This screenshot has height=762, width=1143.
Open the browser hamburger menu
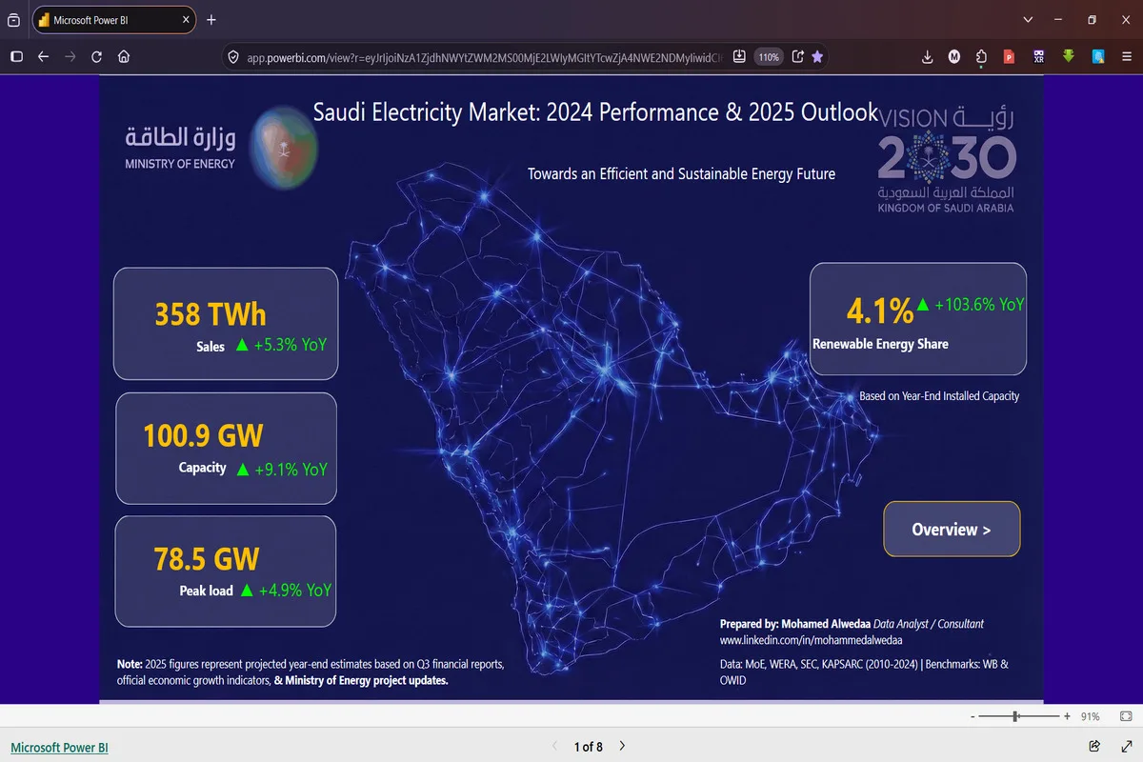[x=1126, y=57]
